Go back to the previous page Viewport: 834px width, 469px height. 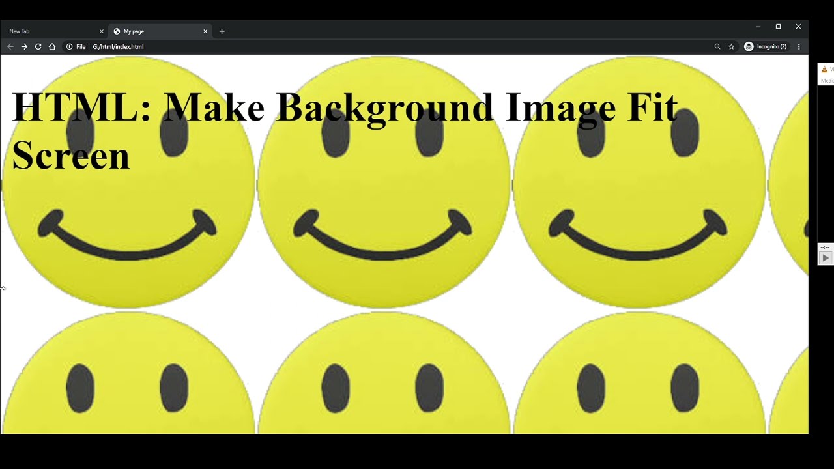[10, 47]
